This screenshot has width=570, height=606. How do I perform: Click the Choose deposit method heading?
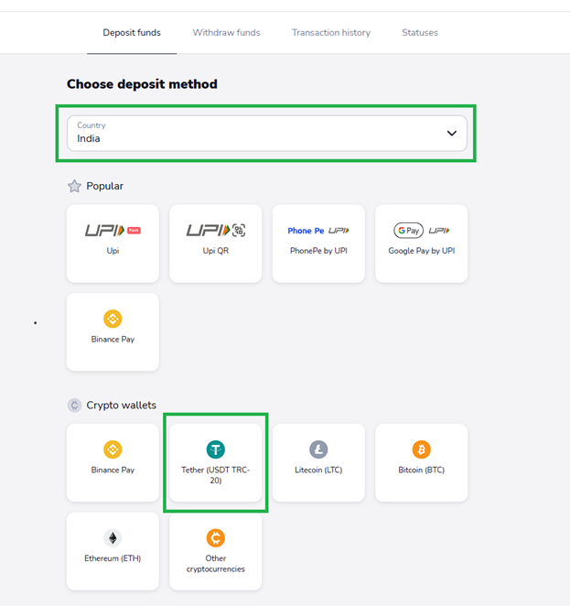[142, 84]
